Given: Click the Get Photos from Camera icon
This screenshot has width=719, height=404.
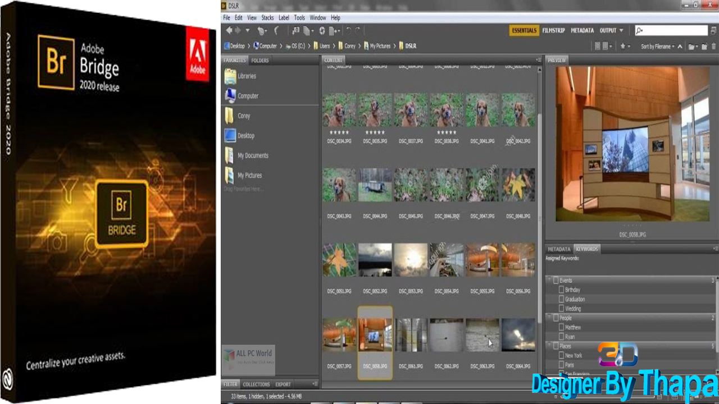Looking at the screenshot, I should 297,31.
